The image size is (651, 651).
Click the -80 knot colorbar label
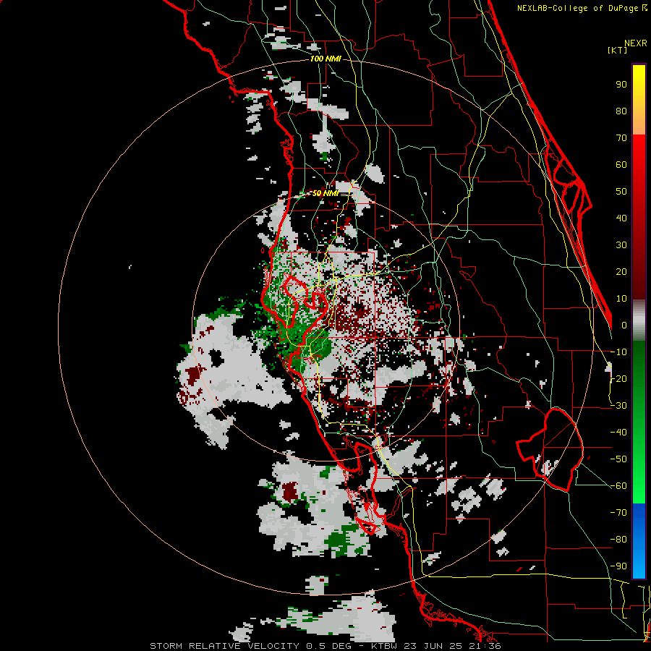[618, 540]
